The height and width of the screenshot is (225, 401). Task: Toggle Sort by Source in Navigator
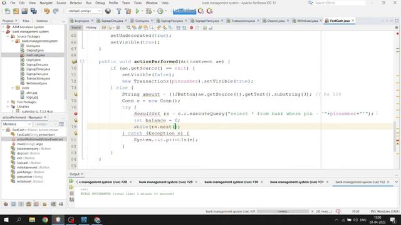[61, 204]
